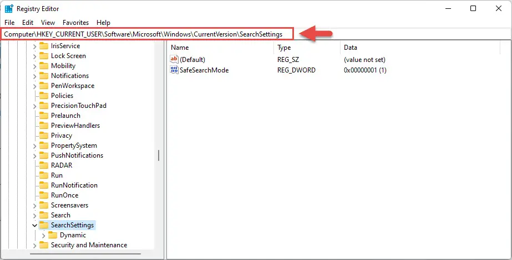Expand the Search key
Screen dimensions: 512x260
[x=34, y=216]
